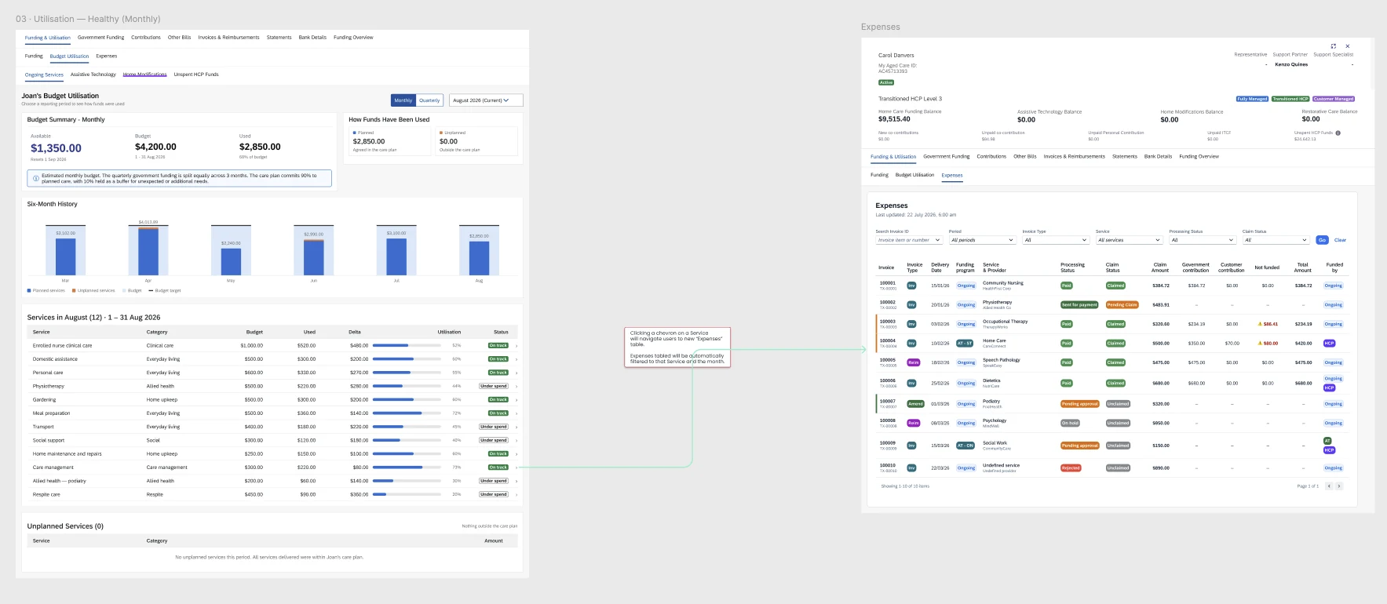Click the expand-to-fullscreen icon in the Expenses frame

click(x=1333, y=46)
